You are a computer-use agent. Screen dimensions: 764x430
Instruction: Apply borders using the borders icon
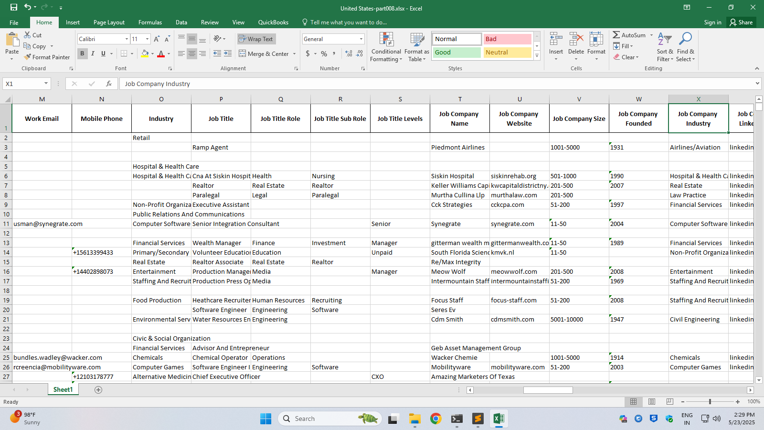click(124, 54)
